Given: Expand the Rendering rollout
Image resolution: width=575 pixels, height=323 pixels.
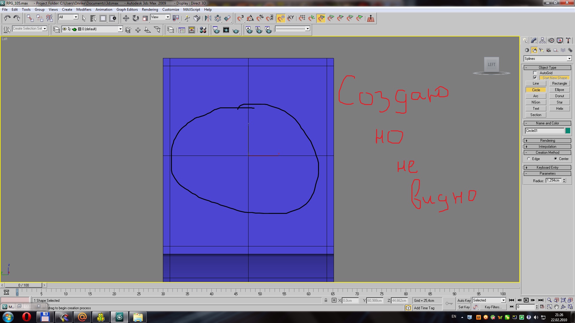Looking at the screenshot, I should point(547,141).
